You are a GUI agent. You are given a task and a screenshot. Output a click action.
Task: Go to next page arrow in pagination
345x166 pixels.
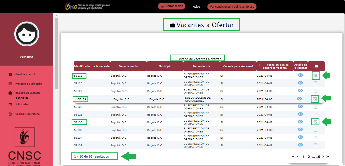323,157
